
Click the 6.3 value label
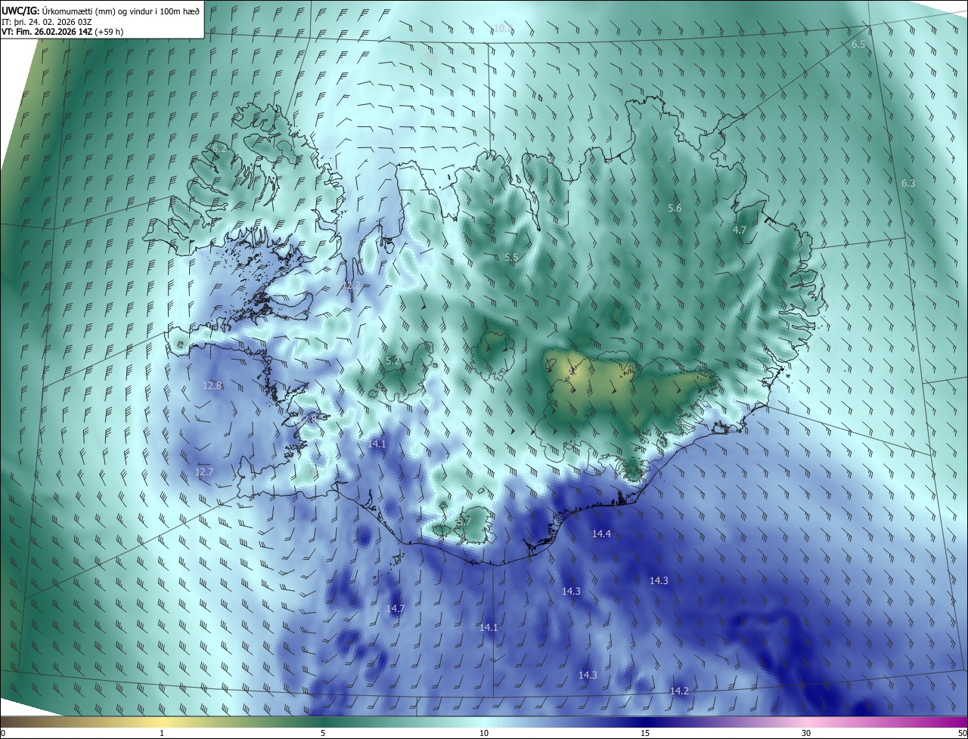(908, 183)
